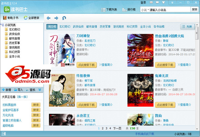Open the mail envelope icon in title bar
Image resolution: width=200 pixels, height=137 pixels.
tap(151, 3)
